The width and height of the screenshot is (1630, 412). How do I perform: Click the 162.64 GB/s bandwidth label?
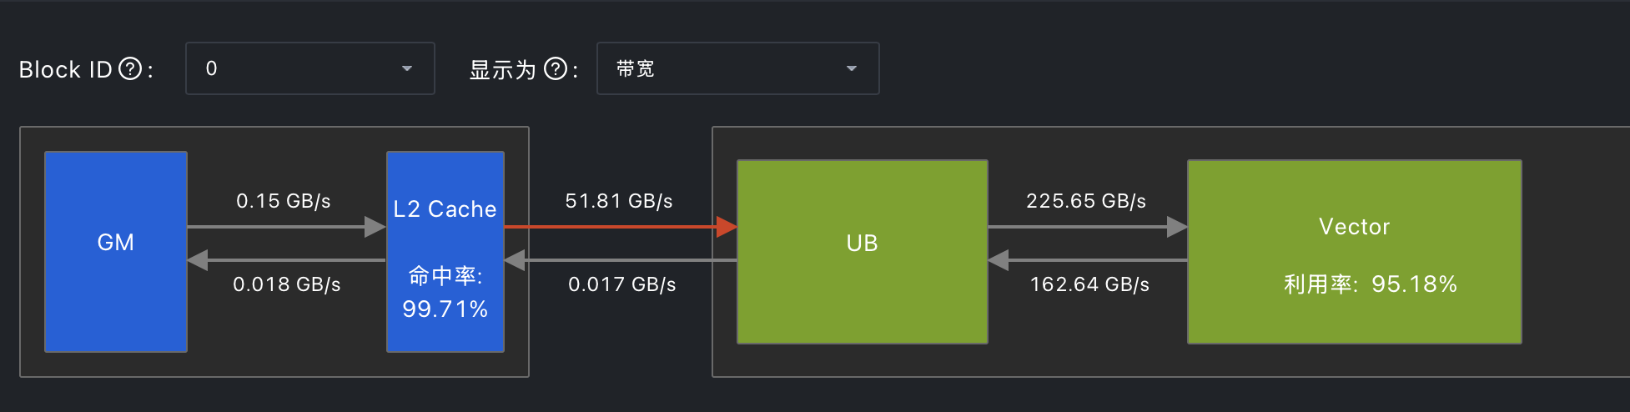tap(1089, 284)
